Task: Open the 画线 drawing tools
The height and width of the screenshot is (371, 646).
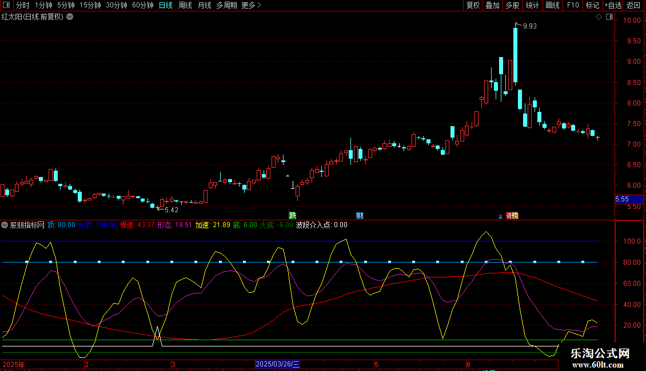Action: coord(552,5)
